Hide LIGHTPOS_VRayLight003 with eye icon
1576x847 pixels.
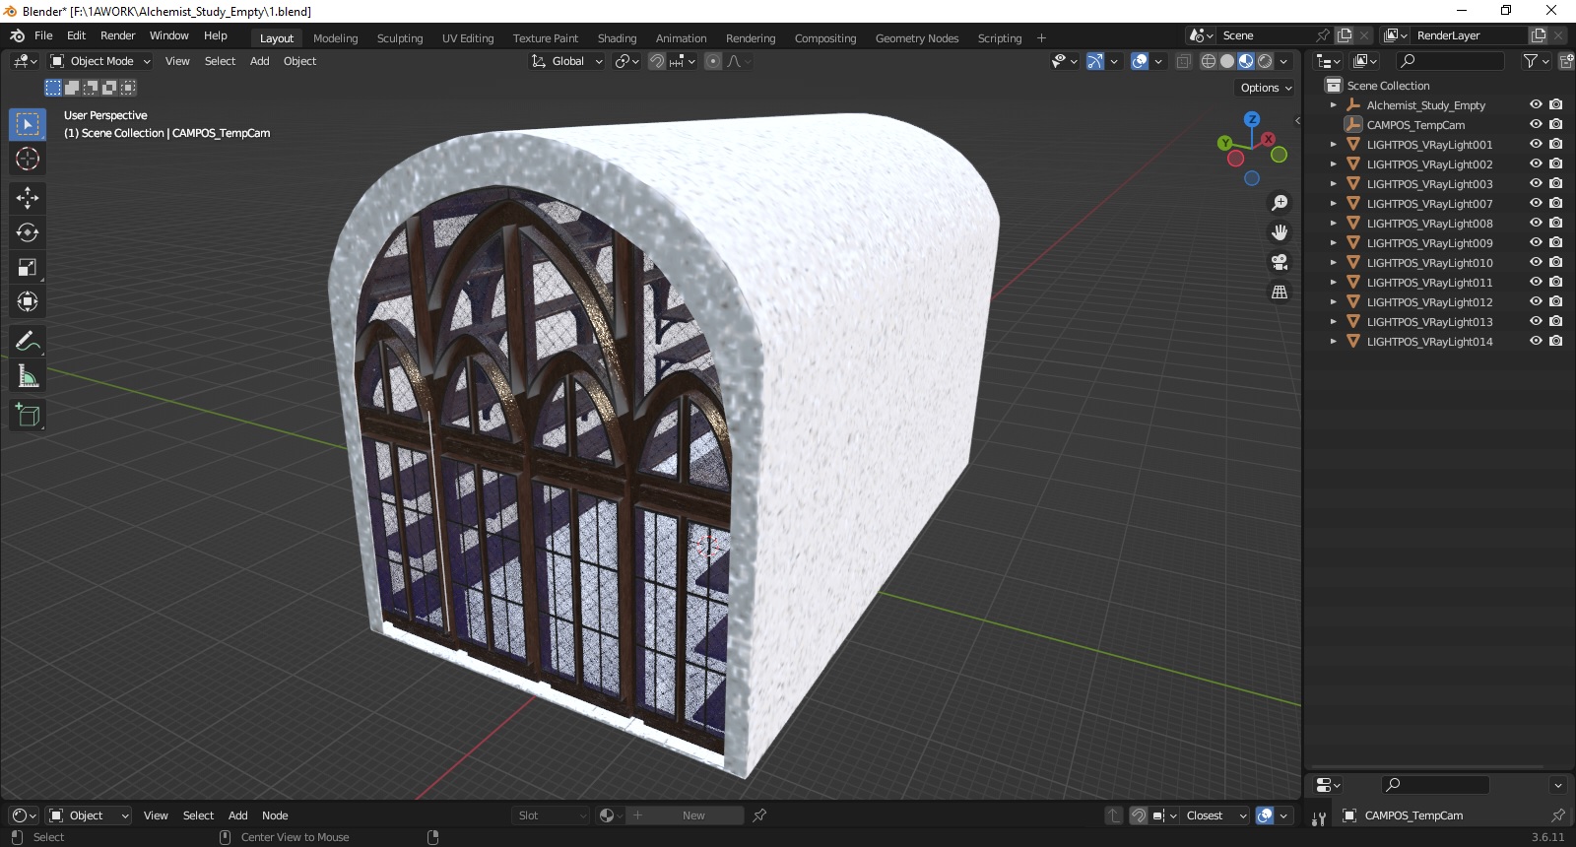point(1536,183)
